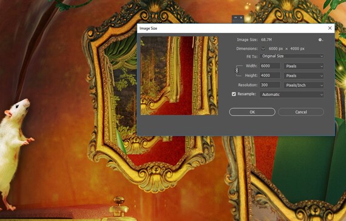Click the image preview thumbnail in dialog
This screenshot has height=221, width=346.
pyautogui.click(x=179, y=76)
